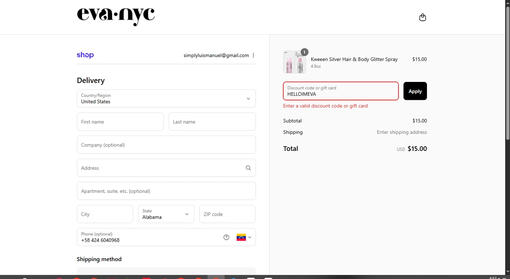Click the scrollbar down arrow
The height and width of the screenshot is (279, 510).
(x=508, y=272)
